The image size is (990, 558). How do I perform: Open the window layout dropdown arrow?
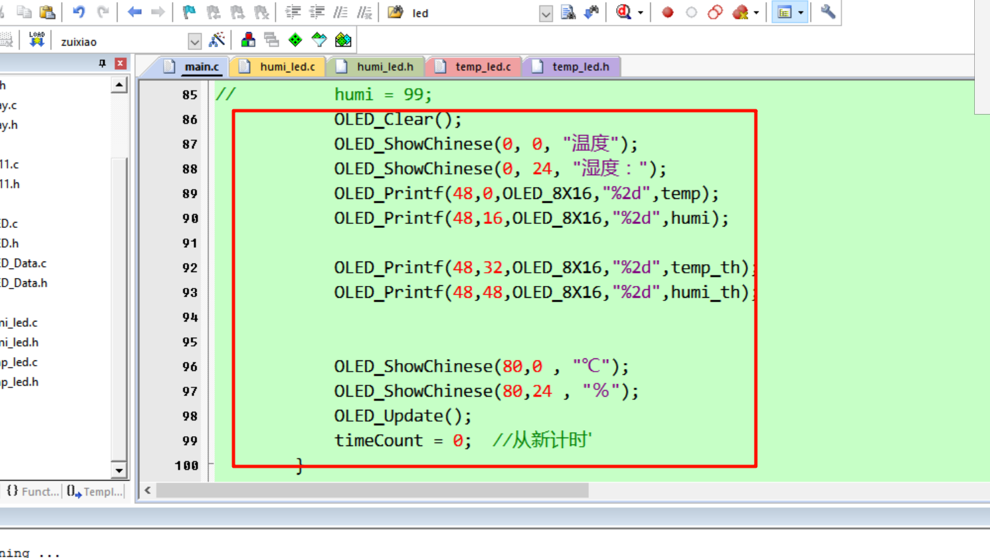point(801,13)
